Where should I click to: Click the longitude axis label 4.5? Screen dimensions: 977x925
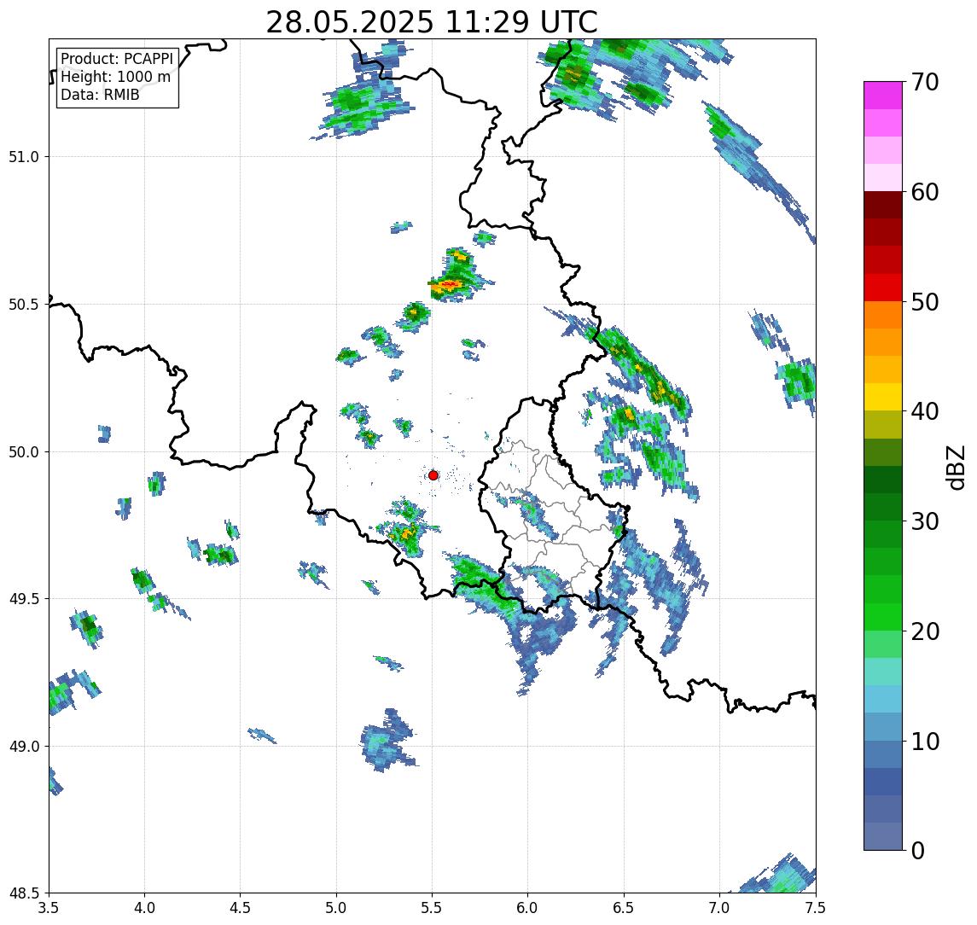coord(241,908)
